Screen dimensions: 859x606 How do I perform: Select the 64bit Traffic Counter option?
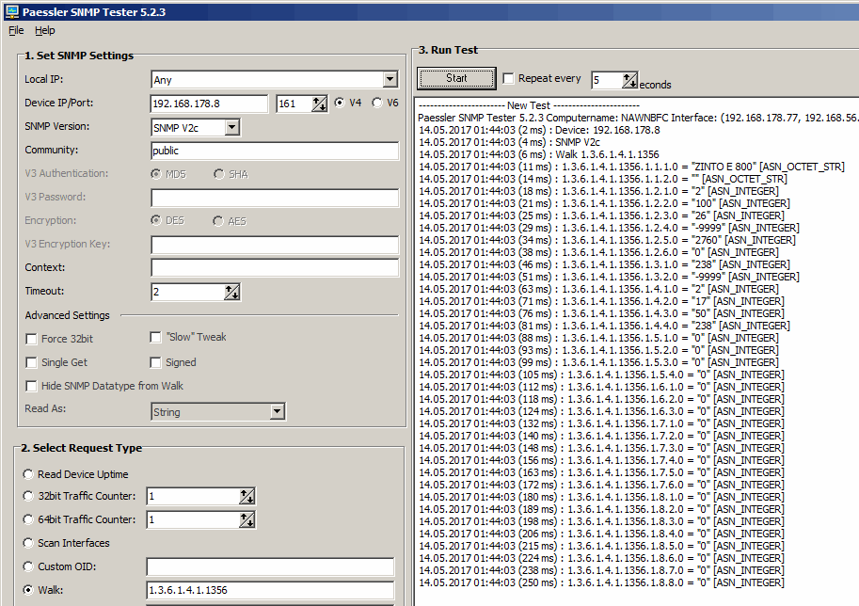pyautogui.click(x=28, y=519)
